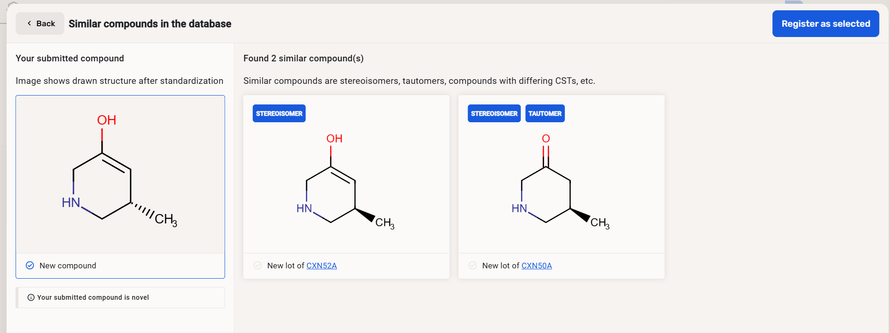Click the STEREOISOMER badge on the CXN52A card

click(x=279, y=113)
